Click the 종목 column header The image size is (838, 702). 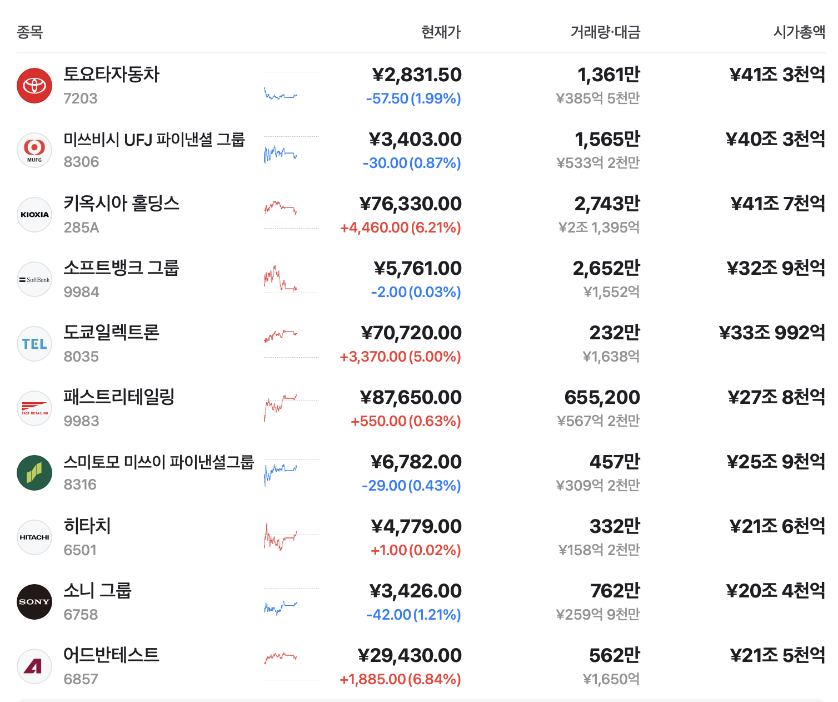pos(30,32)
